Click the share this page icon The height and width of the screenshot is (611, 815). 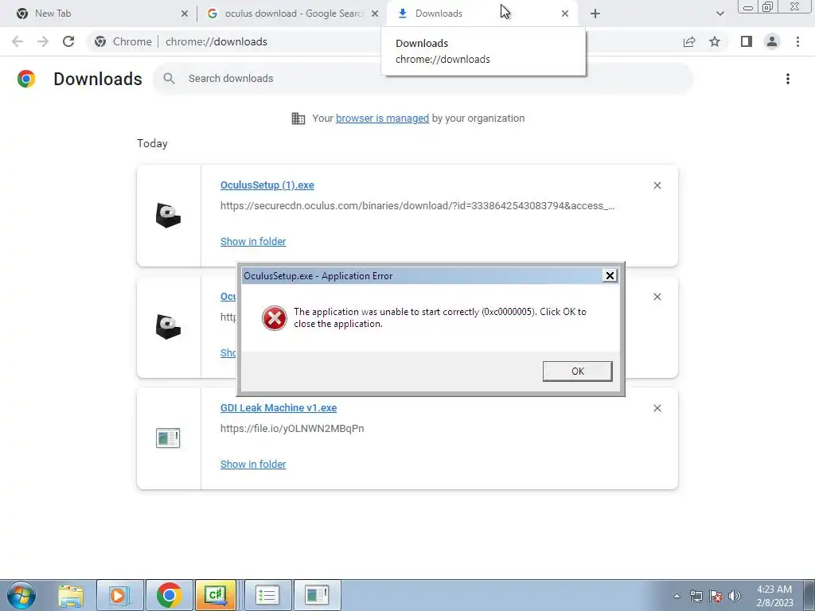click(x=689, y=41)
